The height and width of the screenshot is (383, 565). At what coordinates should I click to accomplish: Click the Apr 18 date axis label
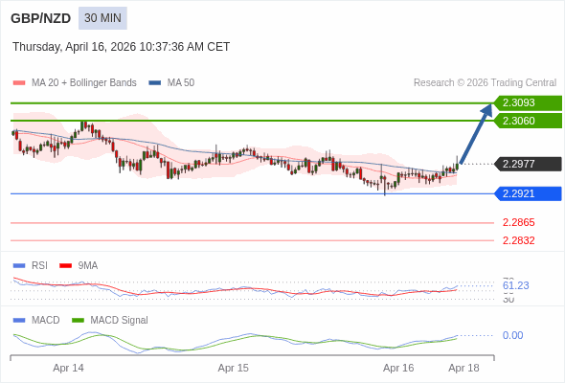tap(464, 368)
